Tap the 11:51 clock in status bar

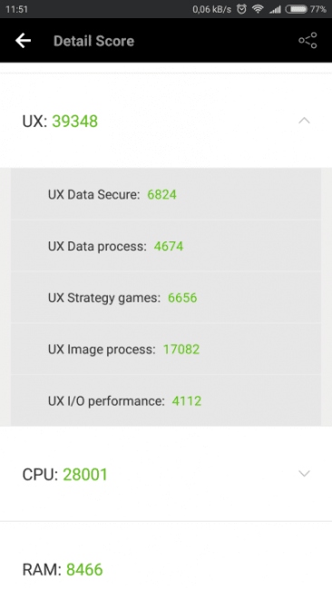[17, 9]
